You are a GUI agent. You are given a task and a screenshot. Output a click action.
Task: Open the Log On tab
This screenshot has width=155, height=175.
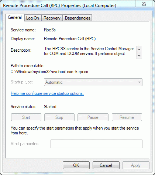(32, 18)
